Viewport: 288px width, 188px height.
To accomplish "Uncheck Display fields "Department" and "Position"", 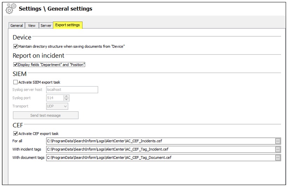I will pyautogui.click(x=15, y=65).
